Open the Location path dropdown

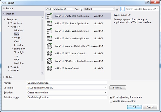click(x=105, y=88)
